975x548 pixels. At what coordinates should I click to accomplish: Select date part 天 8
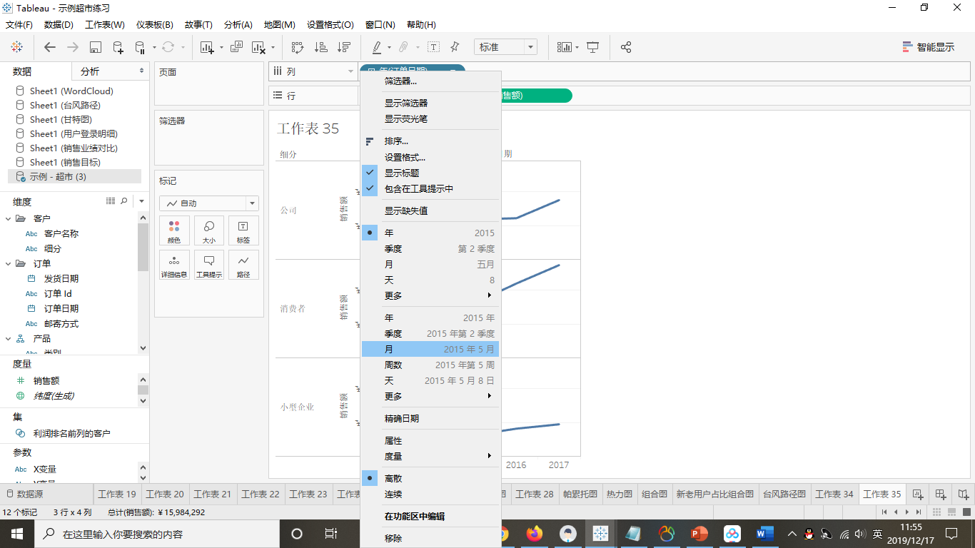(x=430, y=280)
